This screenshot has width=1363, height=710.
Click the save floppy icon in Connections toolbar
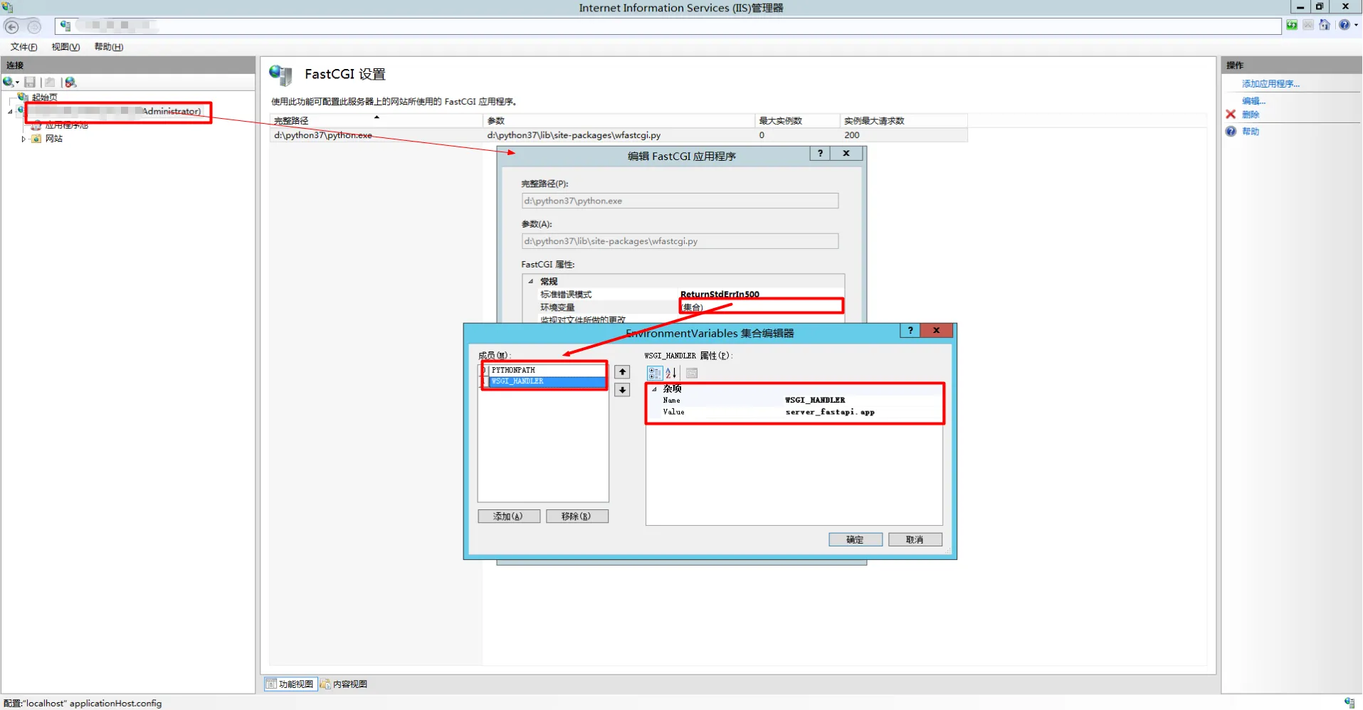[30, 83]
